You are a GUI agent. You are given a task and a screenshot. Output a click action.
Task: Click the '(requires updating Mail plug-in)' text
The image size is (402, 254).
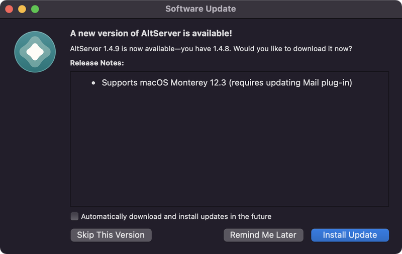(290, 83)
